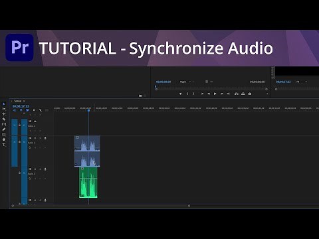Image resolution: width=319 pixels, height=239 pixels.
Task: Toggle insert sequences as nests
Action: pos(15,110)
